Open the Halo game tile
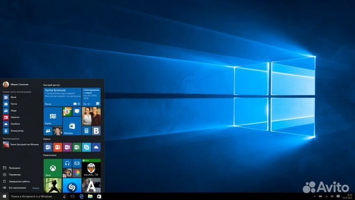The image size is (355, 200). coord(91,168)
